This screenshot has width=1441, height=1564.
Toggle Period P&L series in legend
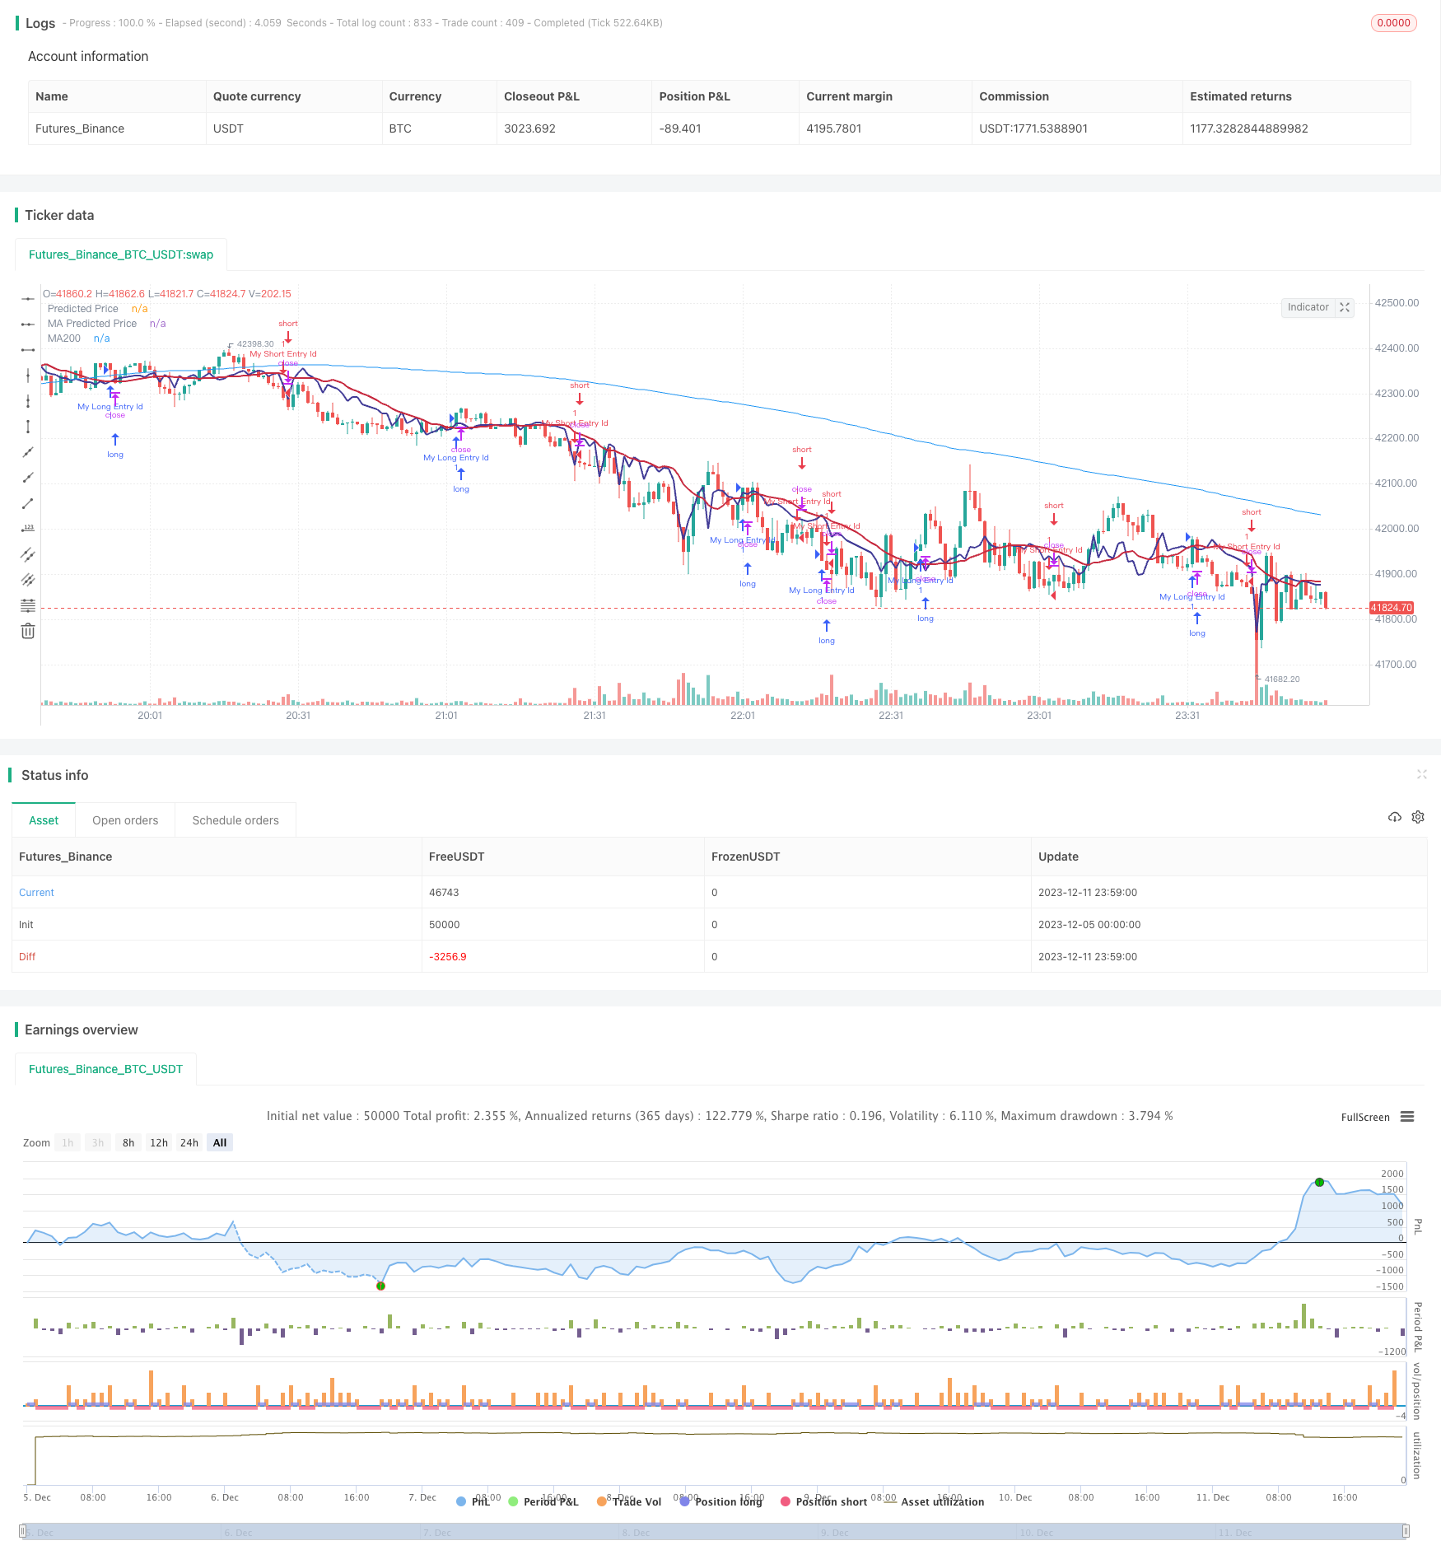[544, 1501]
